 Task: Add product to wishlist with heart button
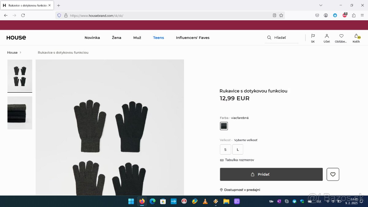(333, 174)
